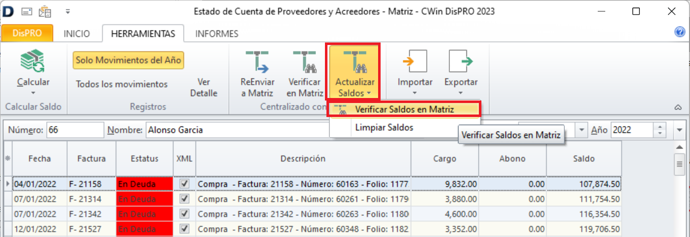Sort by the Factura column header

click(91, 158)
